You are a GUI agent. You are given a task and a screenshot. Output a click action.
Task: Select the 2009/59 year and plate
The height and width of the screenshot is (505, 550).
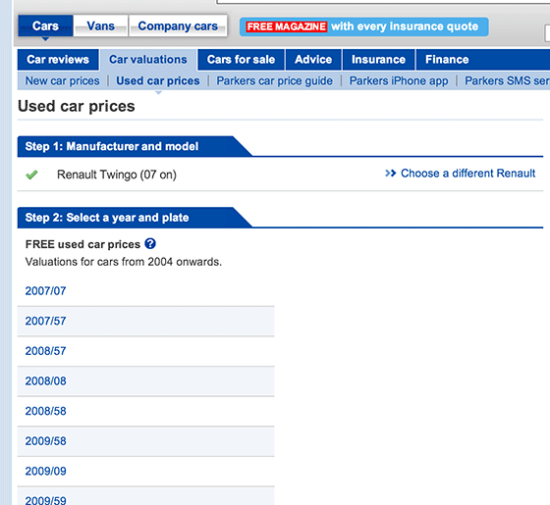point(45,500)
